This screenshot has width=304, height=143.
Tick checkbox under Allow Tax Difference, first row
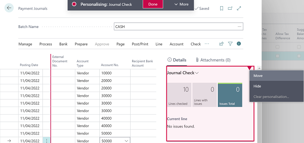[277, 47]
